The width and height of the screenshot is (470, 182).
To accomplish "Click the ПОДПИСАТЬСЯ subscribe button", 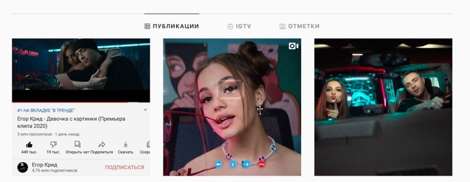I will coord(124,167).
